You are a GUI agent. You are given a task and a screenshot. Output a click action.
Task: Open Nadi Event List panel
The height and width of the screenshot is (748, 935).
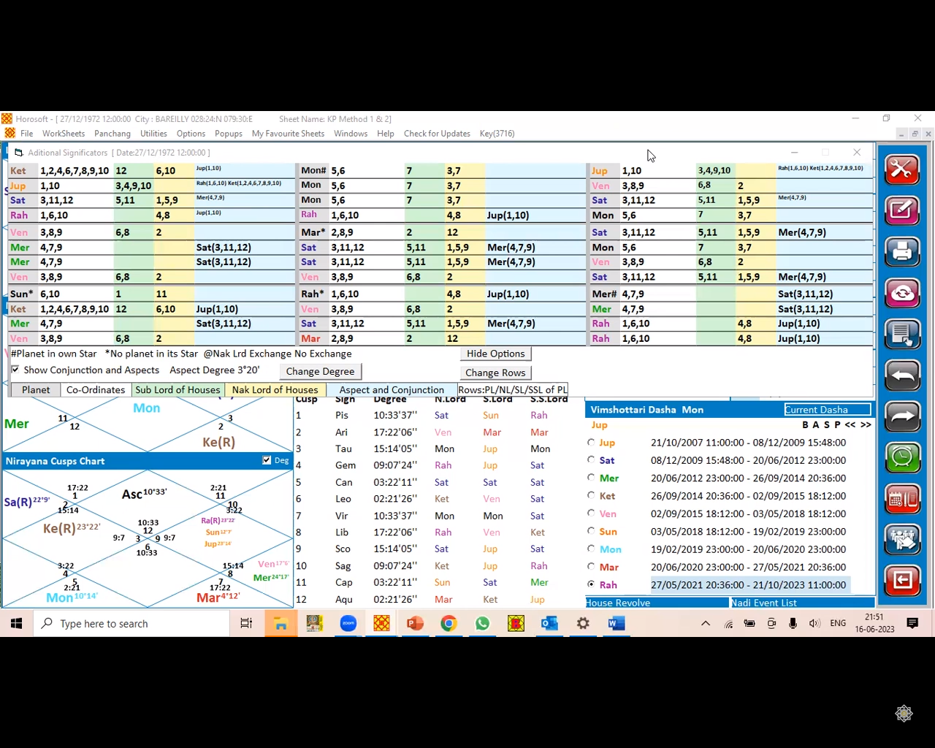(x=801, y=603)
